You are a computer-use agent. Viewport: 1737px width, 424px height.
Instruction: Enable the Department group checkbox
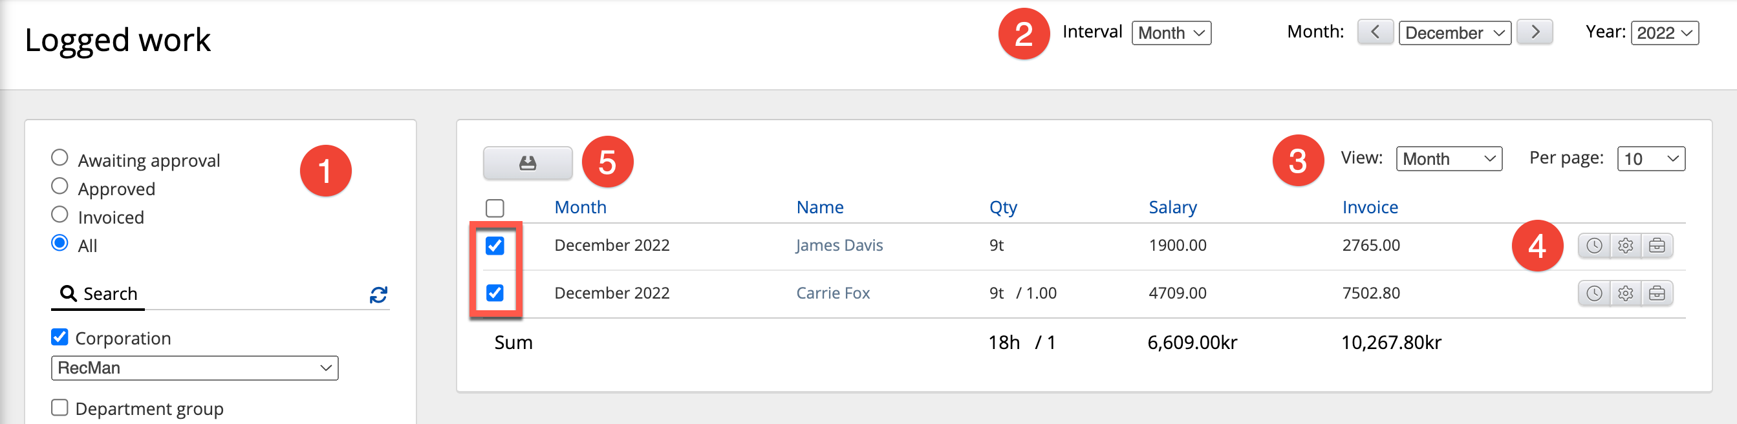60,408
